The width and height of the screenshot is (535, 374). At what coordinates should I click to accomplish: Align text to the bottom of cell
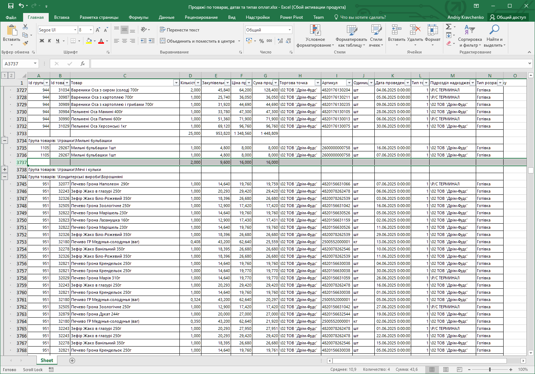(x=132, y=30)
